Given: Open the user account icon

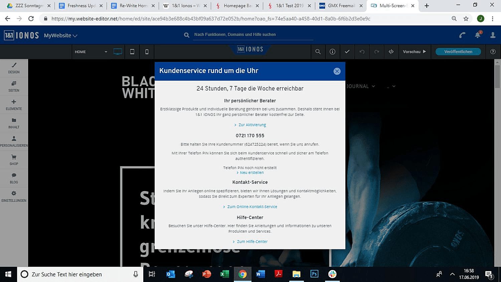Looking at the screenshot, I should [493, 35].
